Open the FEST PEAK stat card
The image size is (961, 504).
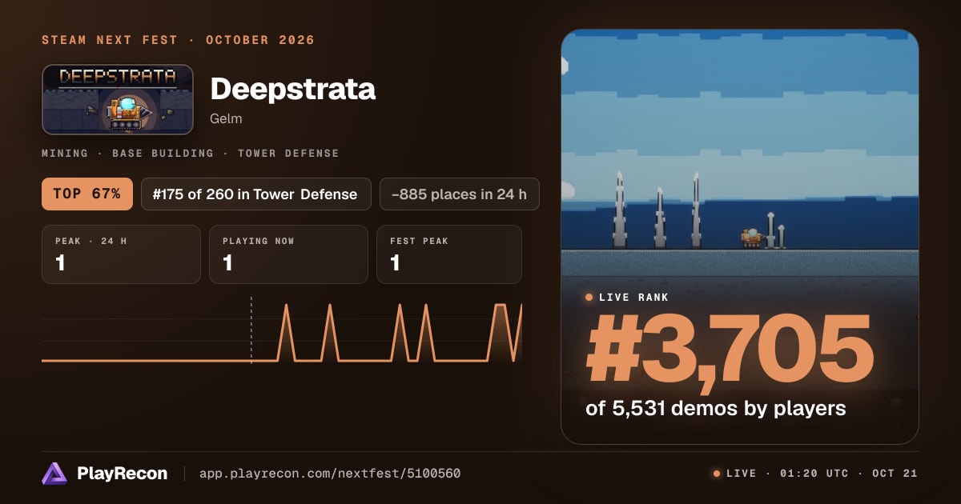[449, 254]
